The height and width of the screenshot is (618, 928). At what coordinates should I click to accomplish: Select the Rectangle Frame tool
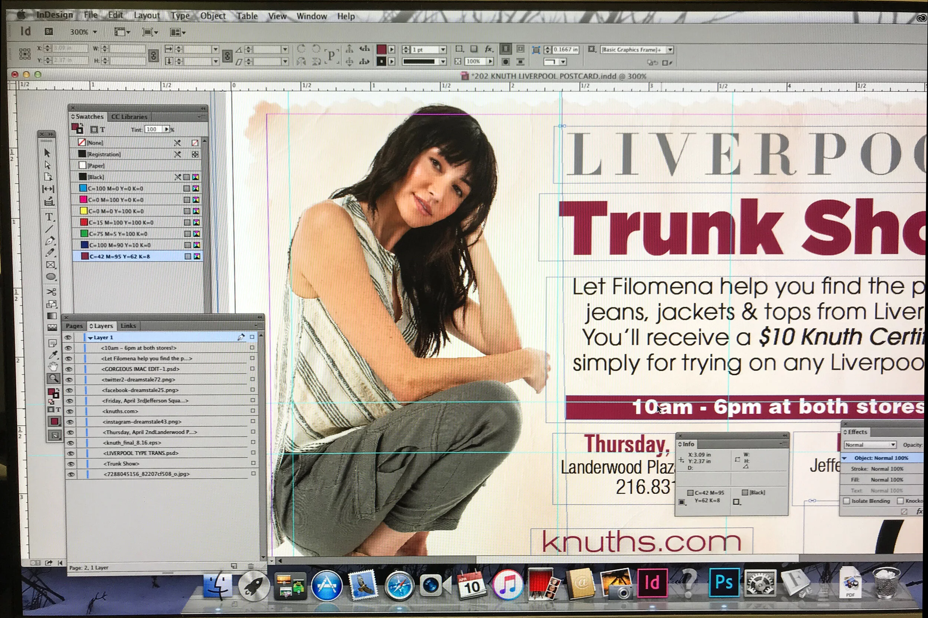click(51, 265)
